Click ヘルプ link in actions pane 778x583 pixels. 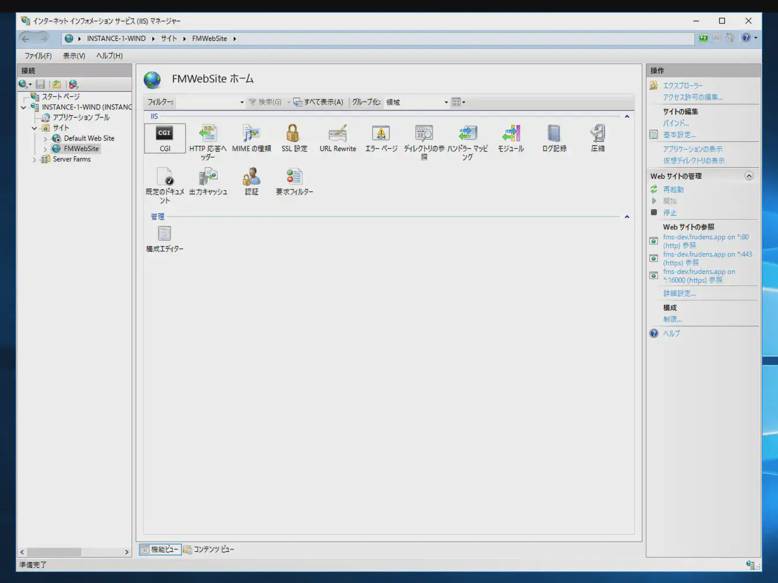pyautogui.click(x=671, y=333)
